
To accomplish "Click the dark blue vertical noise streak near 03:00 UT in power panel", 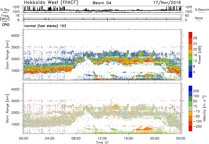I will [x=42, y=63].
